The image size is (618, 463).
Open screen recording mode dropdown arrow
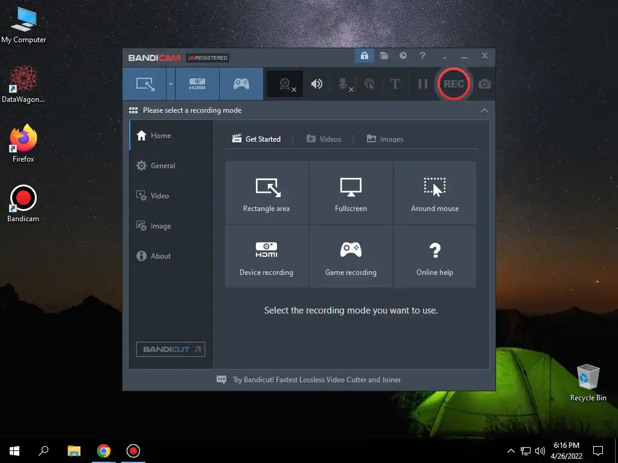point(171,84)
